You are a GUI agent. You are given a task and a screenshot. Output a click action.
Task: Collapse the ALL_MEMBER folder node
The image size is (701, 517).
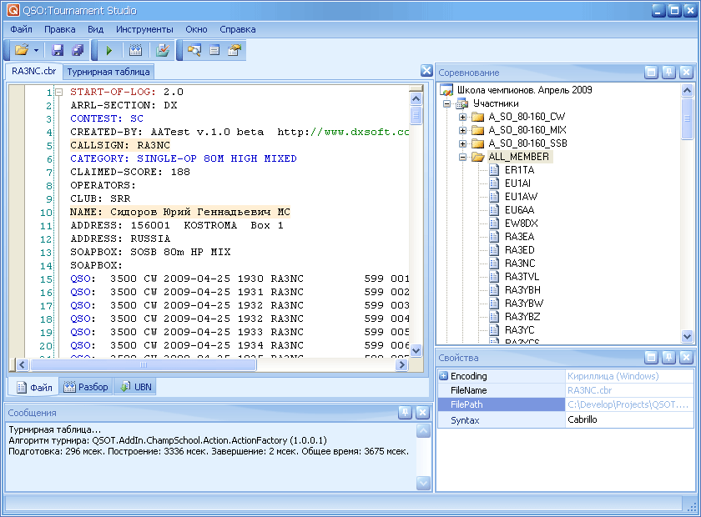click(x=462, y=156)
